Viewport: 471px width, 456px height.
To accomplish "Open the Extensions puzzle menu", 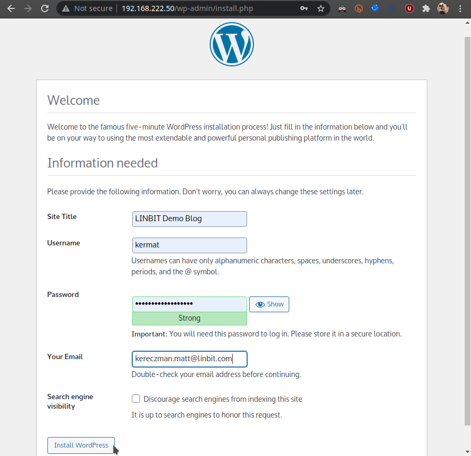I will pos(426,8).
